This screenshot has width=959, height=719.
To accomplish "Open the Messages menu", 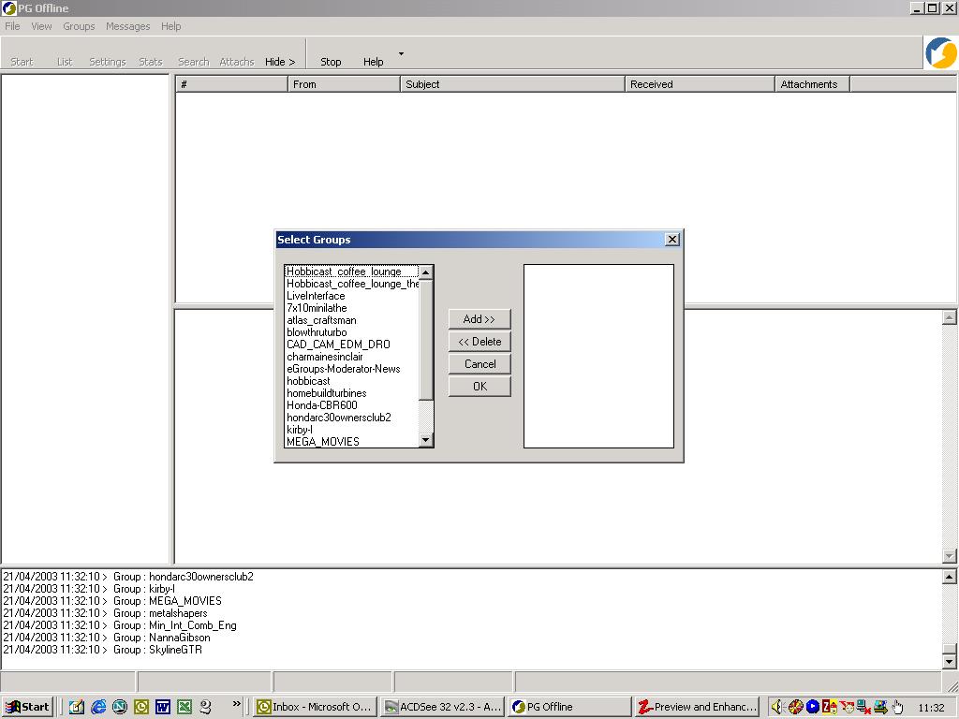I will 127,26.
